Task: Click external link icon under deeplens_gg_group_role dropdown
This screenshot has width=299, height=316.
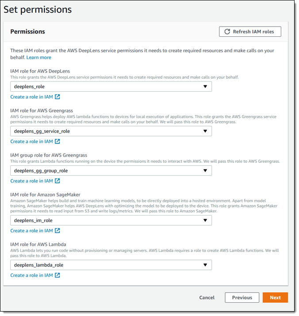Action: tap(57, 181)
